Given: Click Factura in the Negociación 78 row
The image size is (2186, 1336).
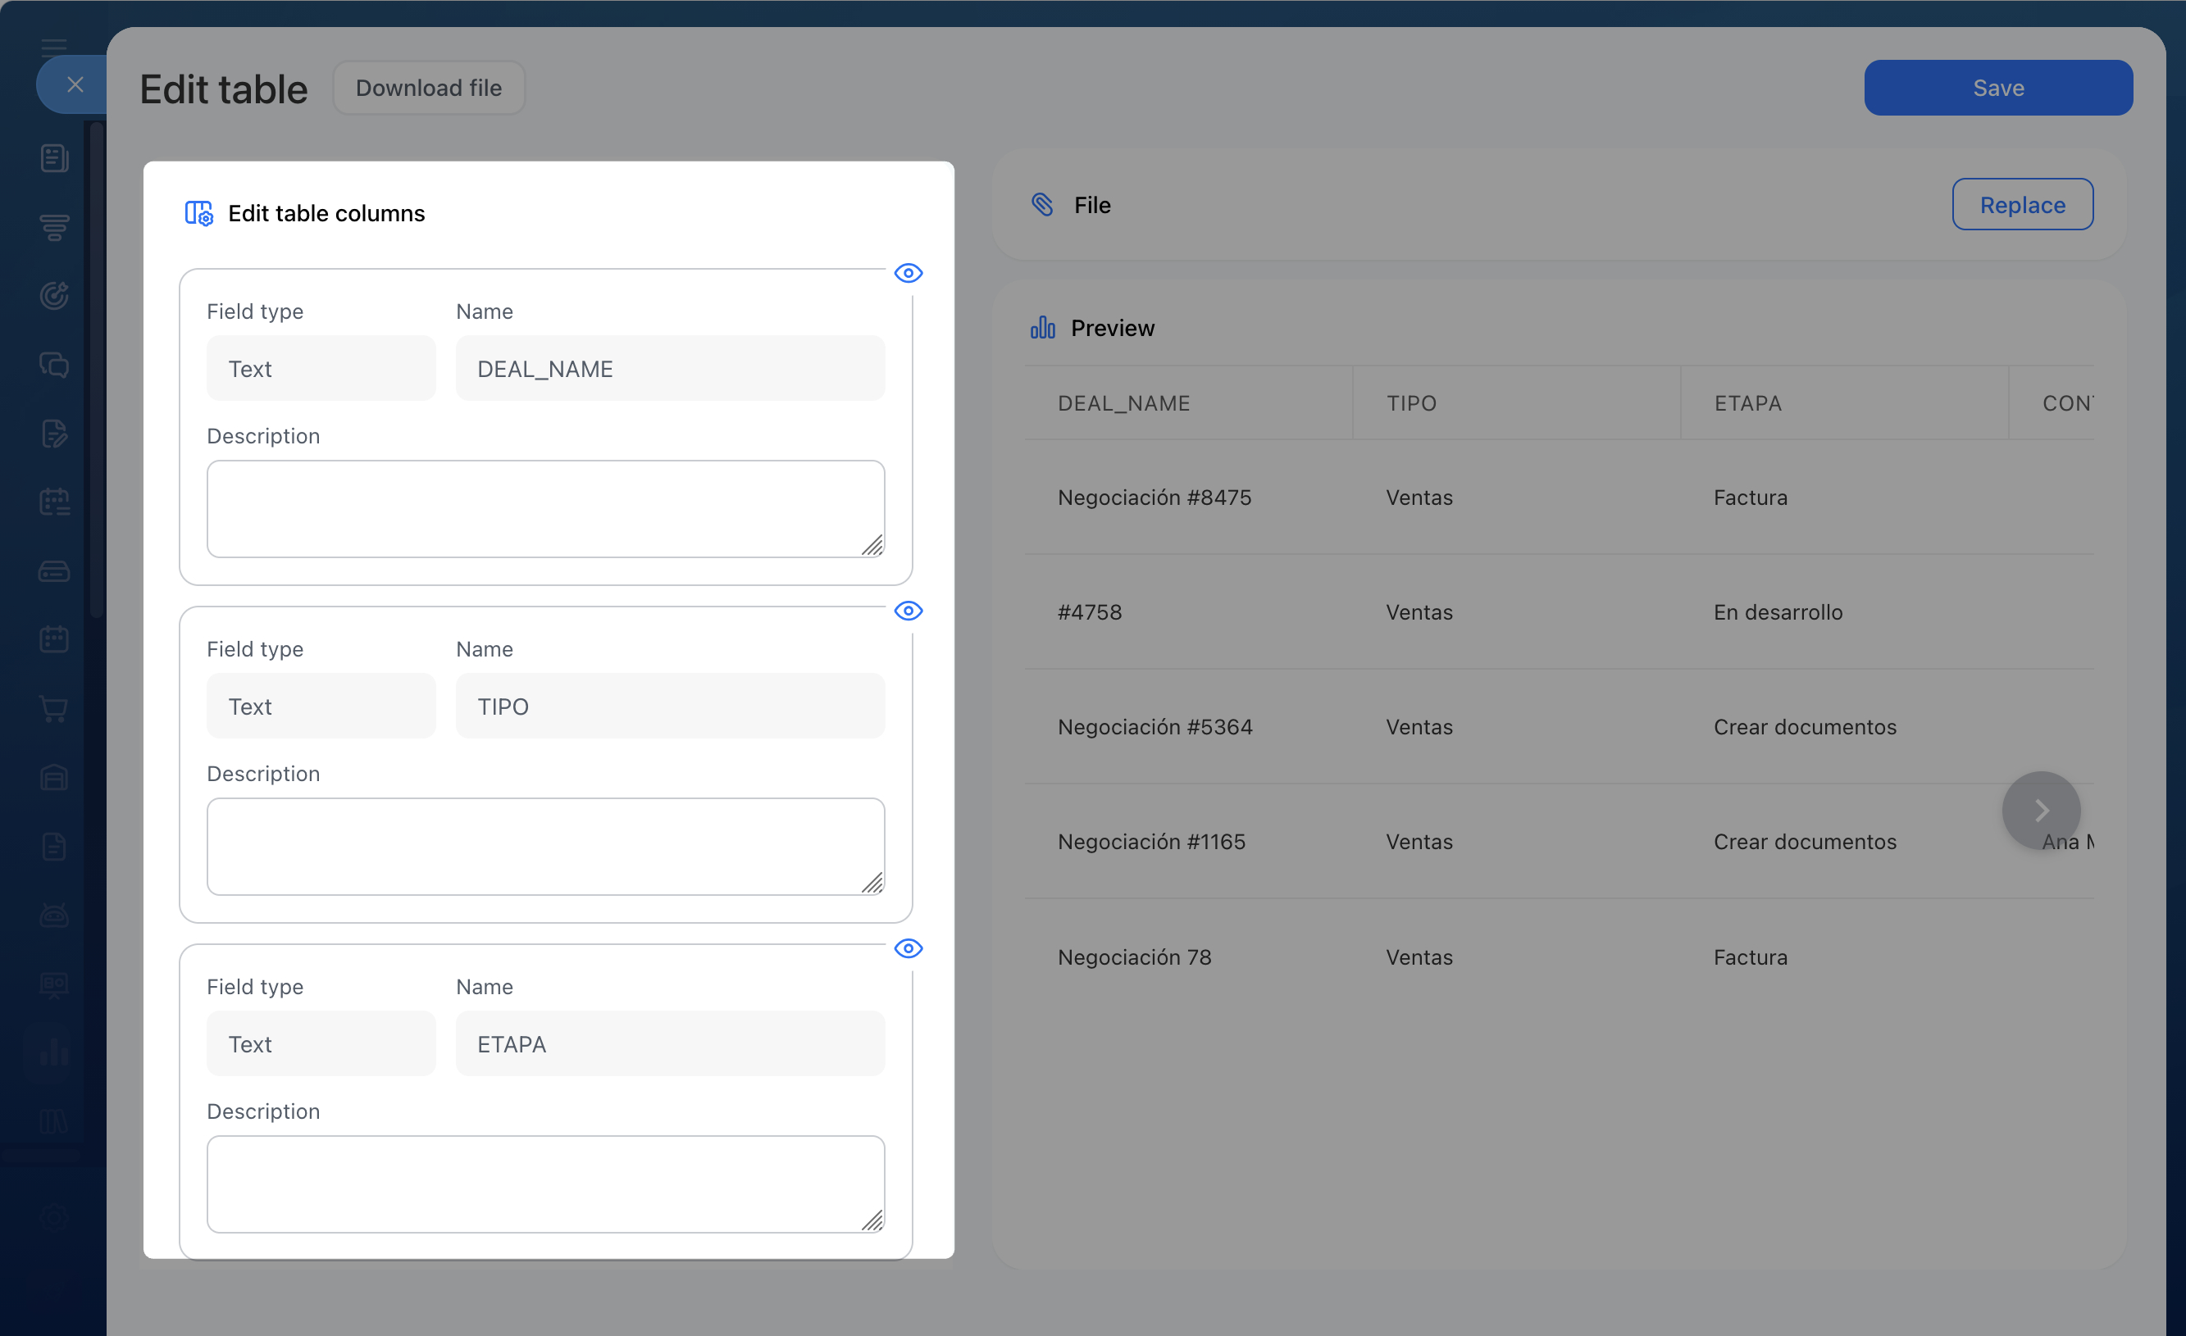Looking at the screenshot, I should click(x=1751, y=957).
